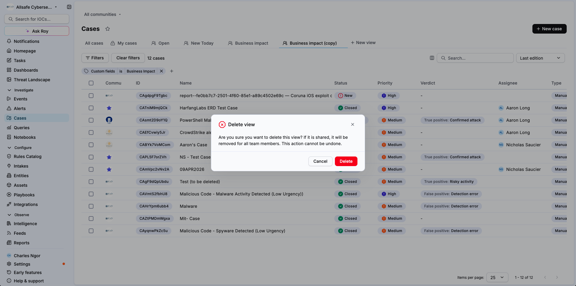Focus the cases Search field

pyautogui.click(x=475, y=58)
